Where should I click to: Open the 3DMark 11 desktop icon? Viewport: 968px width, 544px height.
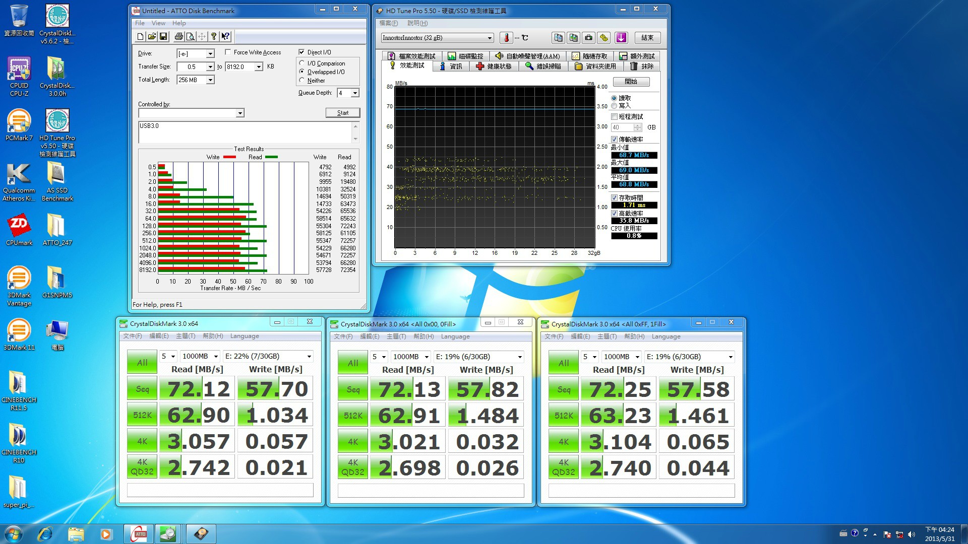pyautogui.click(x=19, y=335)
